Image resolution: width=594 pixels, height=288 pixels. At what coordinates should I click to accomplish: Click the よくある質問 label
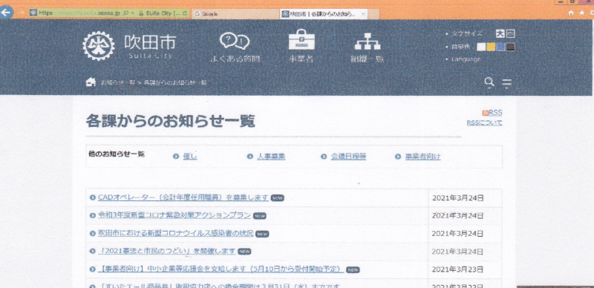click(x=235, y=59)
